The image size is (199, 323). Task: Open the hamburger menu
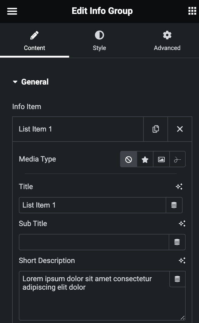[x=12, y=11]
